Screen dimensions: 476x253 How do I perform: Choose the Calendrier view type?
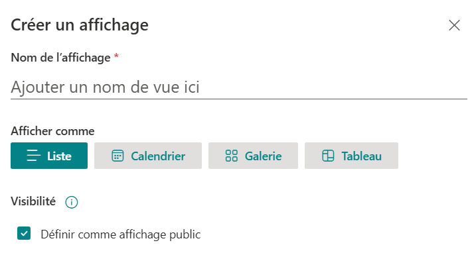tap(148, 156)
